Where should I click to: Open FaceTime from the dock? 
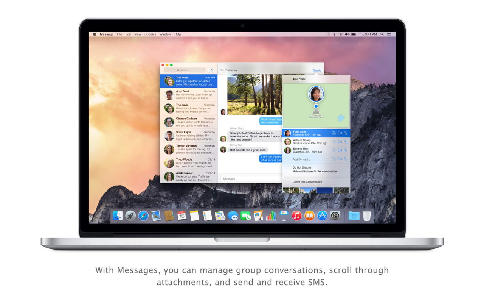[246, 216]
